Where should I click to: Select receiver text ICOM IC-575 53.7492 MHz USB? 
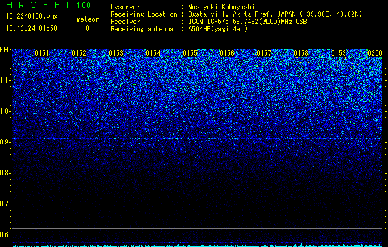[247, 22]
